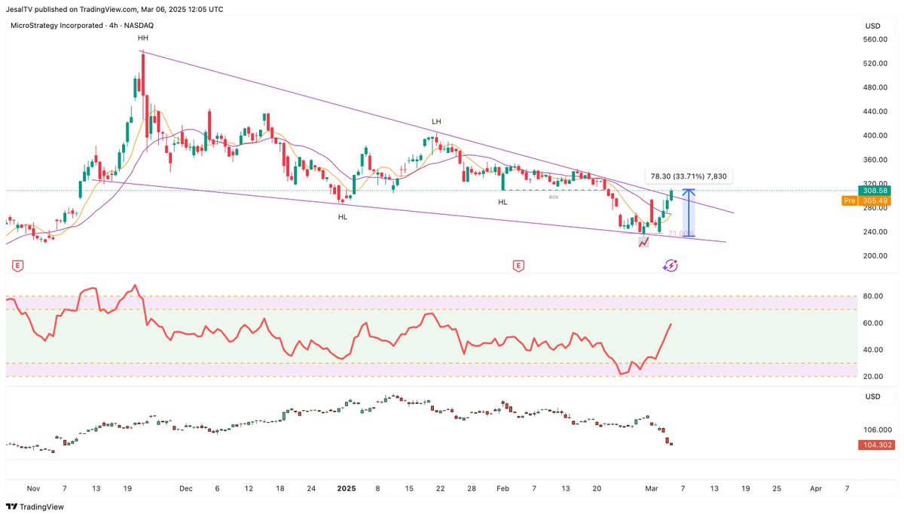Click the Dec label on the time axis
Viewport: 904px width, 517px height.
186,488
